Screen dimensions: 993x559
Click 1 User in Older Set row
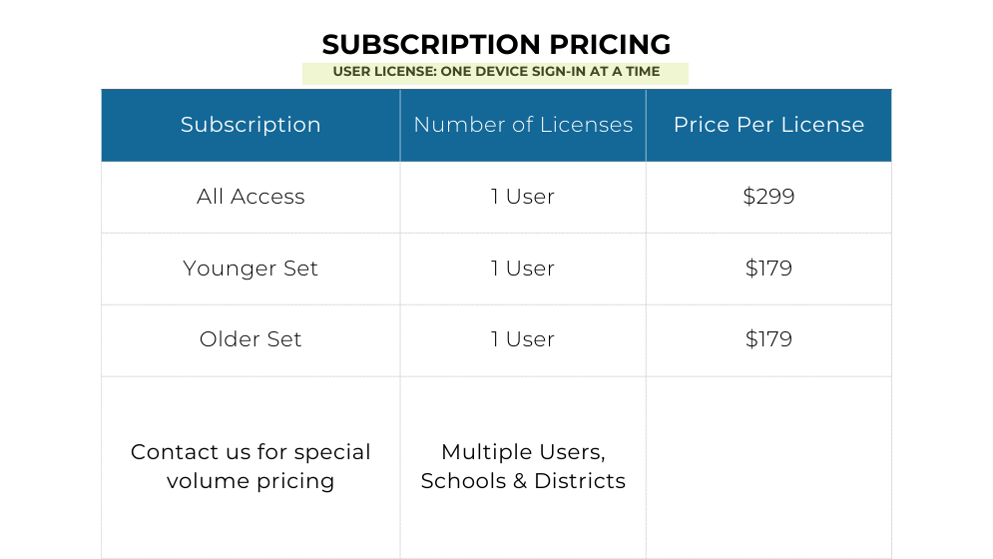point(523,340)
